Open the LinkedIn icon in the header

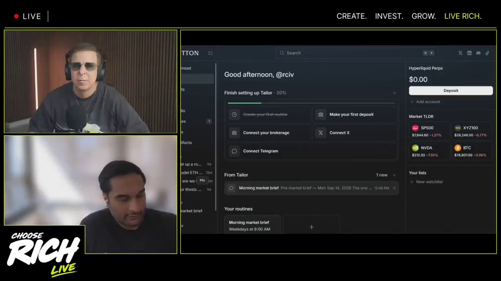tap(469, 53)
